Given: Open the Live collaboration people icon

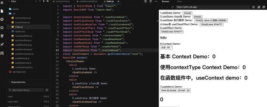Looking at the screenshot, I should [x=2, y=53].
